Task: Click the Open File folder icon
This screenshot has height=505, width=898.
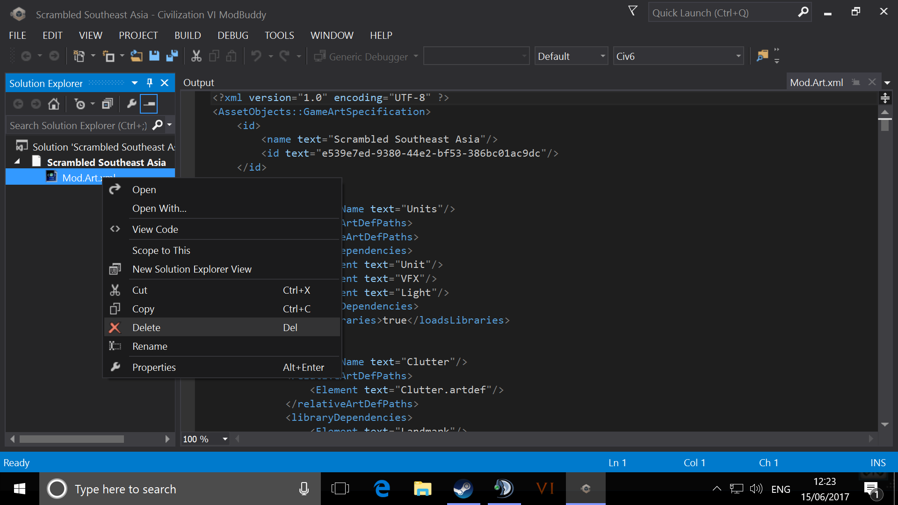Action: [136, 56]
